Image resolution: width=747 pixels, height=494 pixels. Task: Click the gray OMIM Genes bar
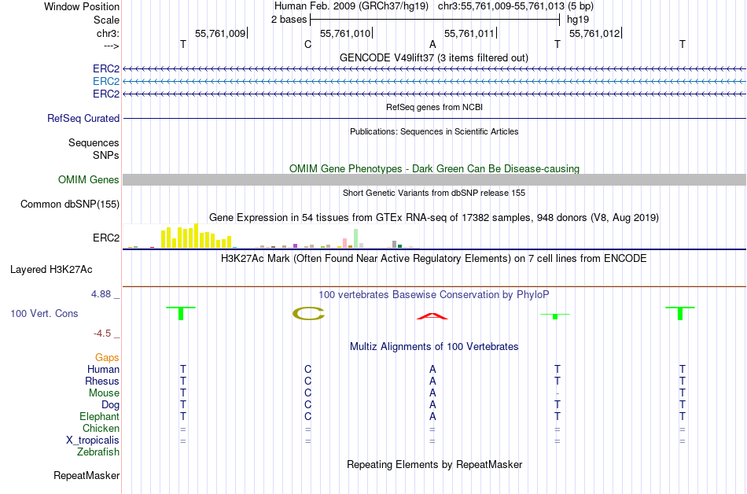click(435, 179)
